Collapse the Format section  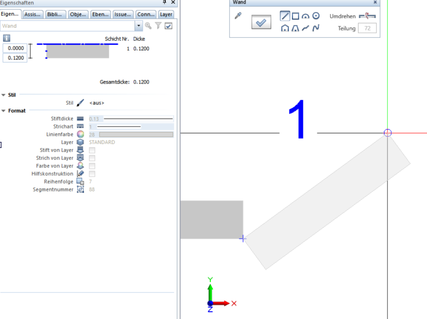(3, 111)
